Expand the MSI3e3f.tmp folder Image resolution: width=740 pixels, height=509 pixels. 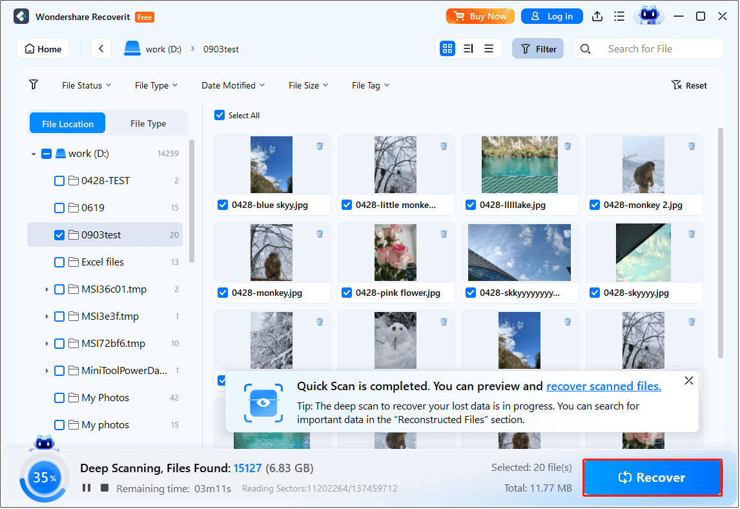[46, 317]
